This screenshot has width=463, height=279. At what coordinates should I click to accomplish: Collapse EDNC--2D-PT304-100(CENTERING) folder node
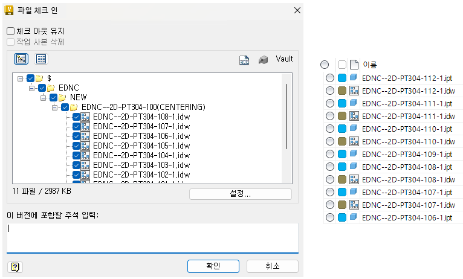[x=54, y=107]
